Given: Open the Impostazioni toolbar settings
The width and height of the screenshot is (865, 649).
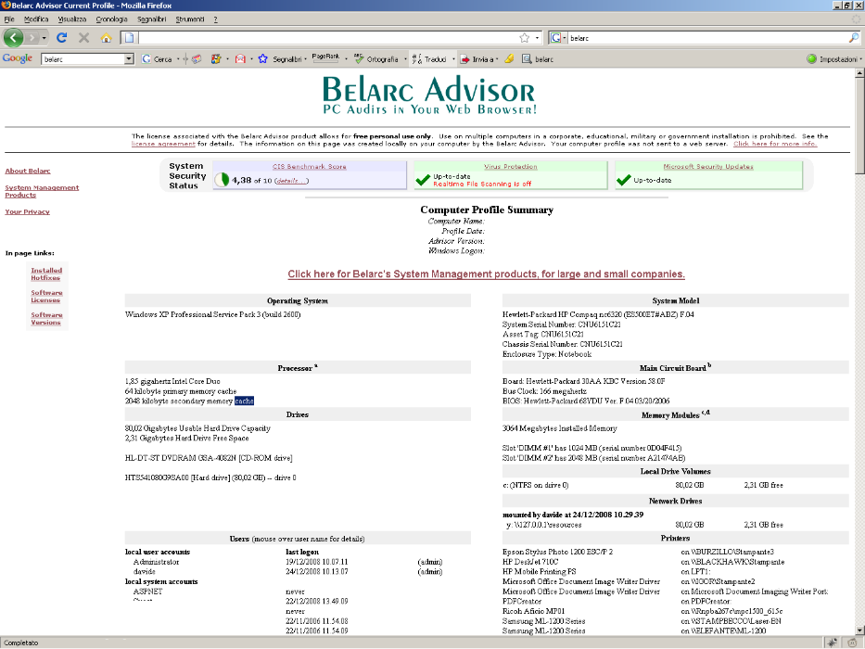Looking at the screenshot, I should tap(834, 59).
